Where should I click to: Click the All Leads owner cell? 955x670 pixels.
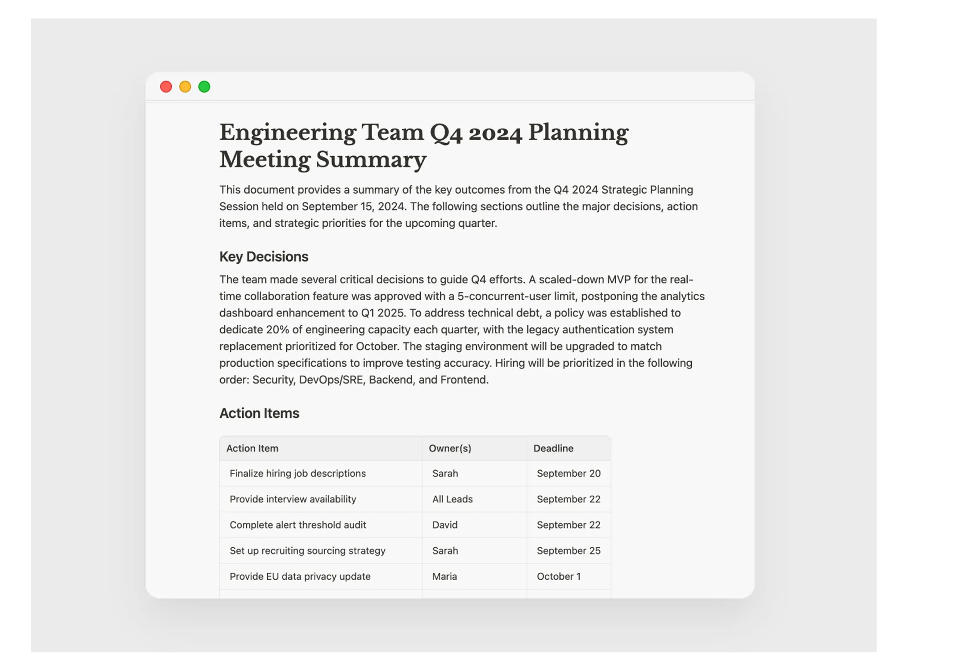click(452, 499)
